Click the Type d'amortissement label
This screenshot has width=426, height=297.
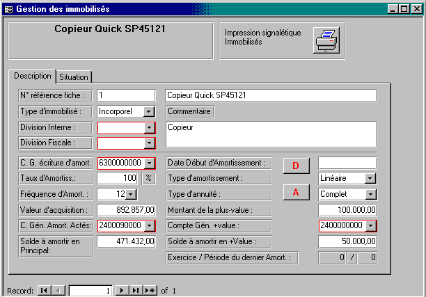(219, 178)
